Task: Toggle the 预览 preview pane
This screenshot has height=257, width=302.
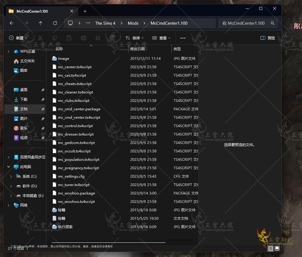Action: (x=267, y=38)
